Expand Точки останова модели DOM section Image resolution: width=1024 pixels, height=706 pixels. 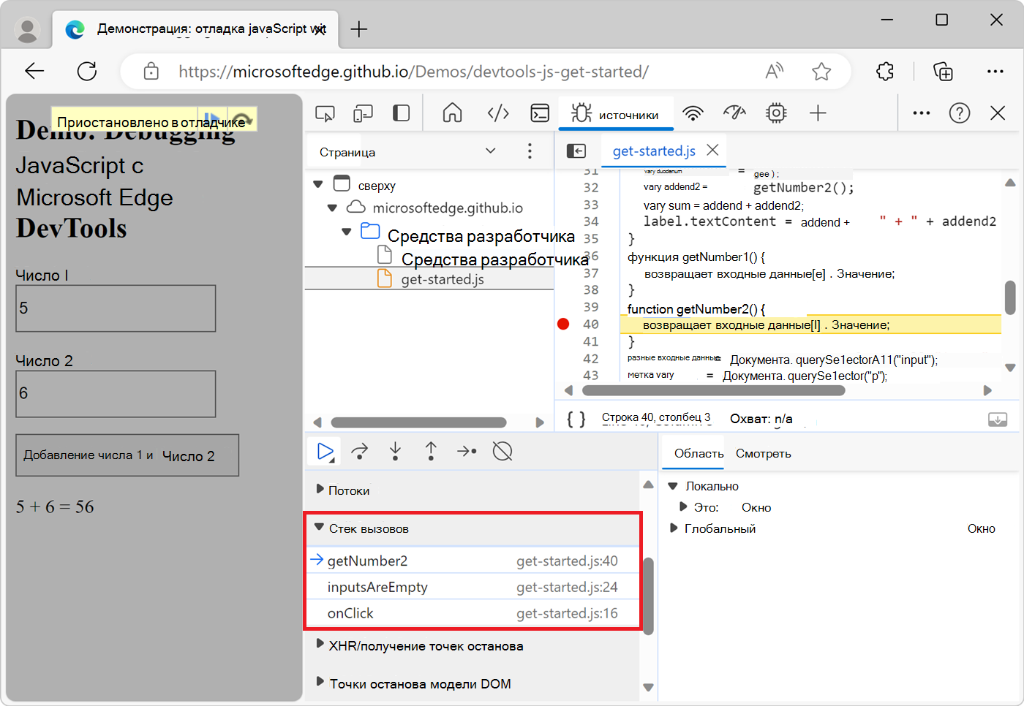coord(320,683)
